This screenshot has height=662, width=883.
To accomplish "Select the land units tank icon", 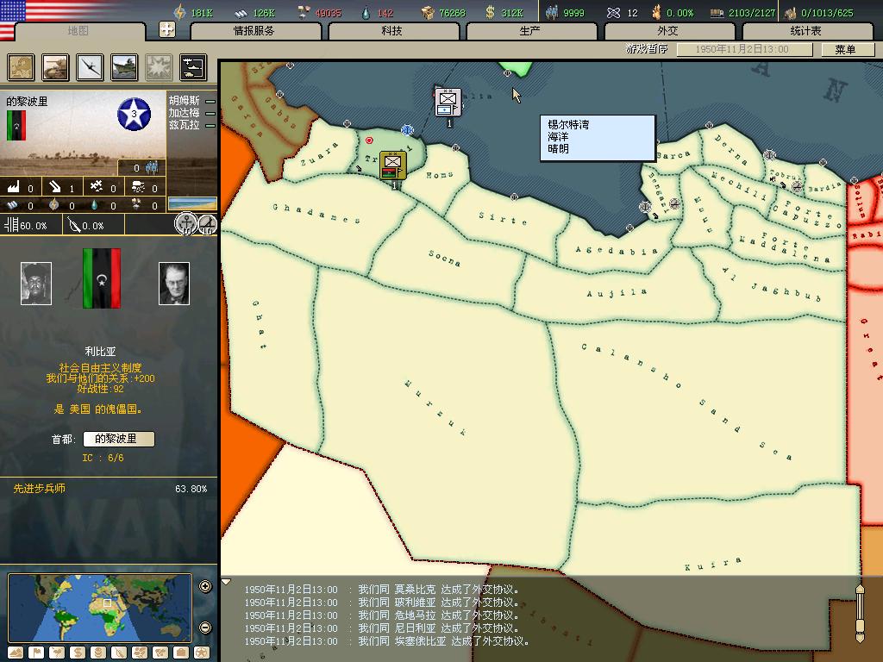I will point(55,67).
